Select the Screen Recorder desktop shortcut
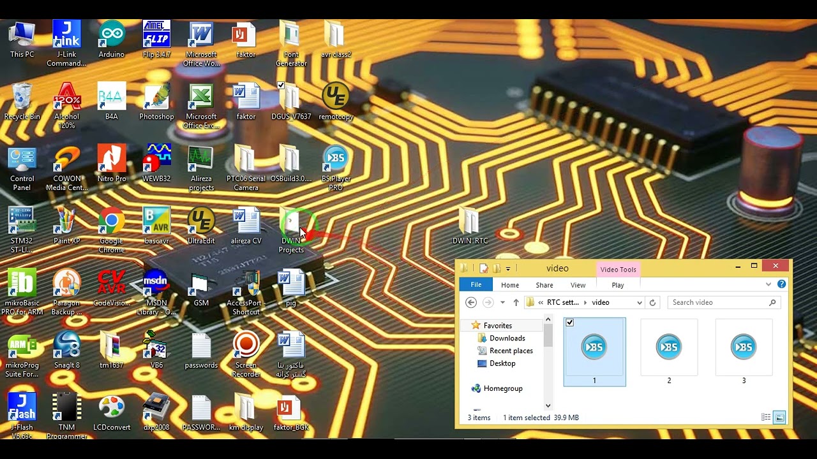Screen dimensions: 817x459 (x=246, y=355)
